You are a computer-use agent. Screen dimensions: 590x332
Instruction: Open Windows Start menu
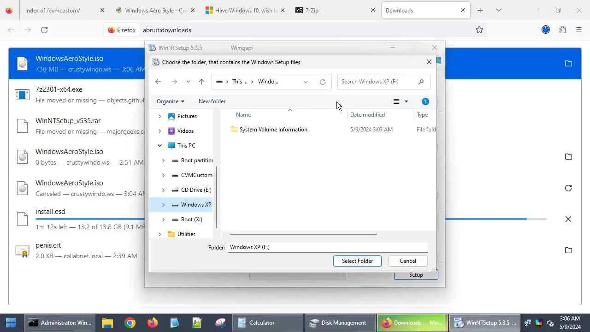tap(11, 323)
